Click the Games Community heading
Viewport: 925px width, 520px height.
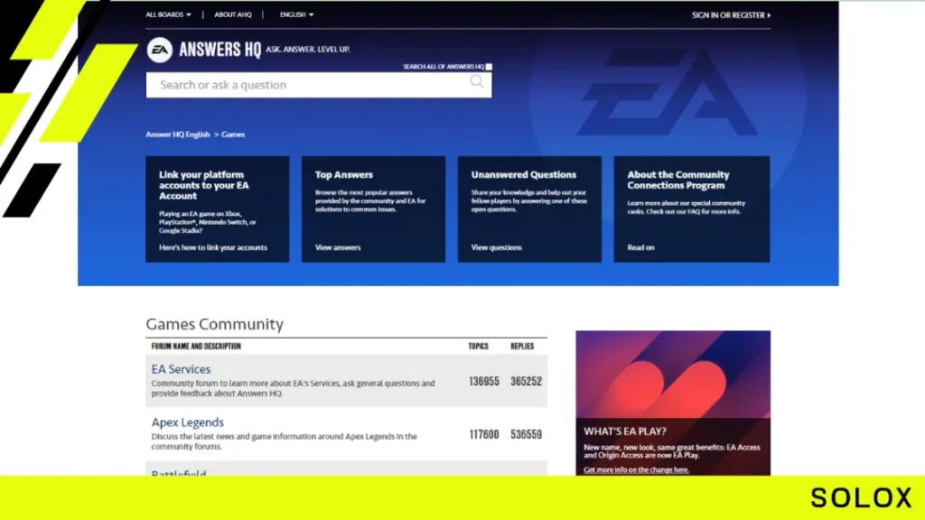(215, 324)
